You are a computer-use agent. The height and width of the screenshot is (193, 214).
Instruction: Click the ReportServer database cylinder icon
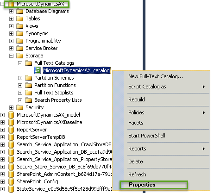[11, 130]
